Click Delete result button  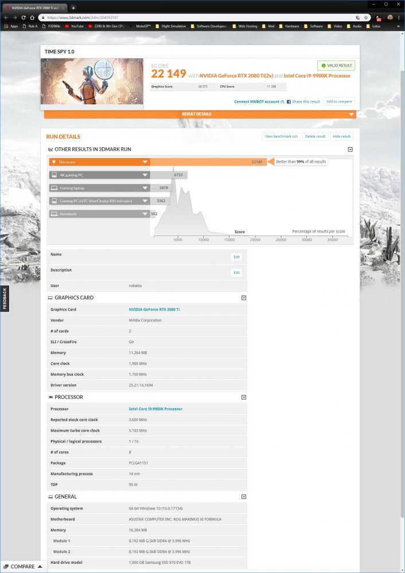coord(315,136)
